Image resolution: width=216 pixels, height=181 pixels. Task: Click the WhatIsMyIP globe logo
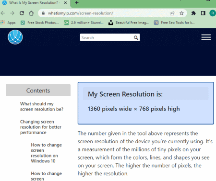15,37
